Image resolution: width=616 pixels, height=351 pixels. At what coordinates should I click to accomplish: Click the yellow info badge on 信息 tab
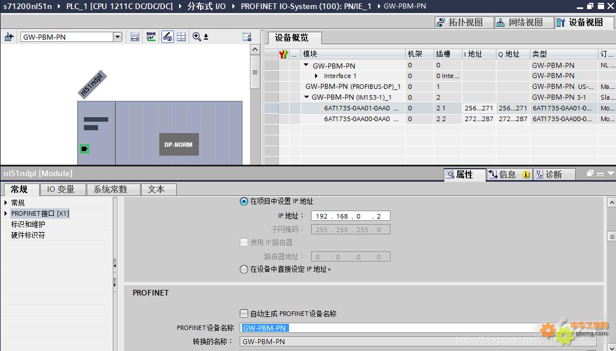(x=526, y=175)
